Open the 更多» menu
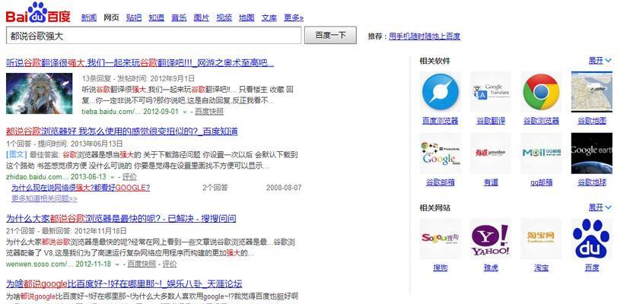This screenshot has height=304, width=630. click(294, 17)
